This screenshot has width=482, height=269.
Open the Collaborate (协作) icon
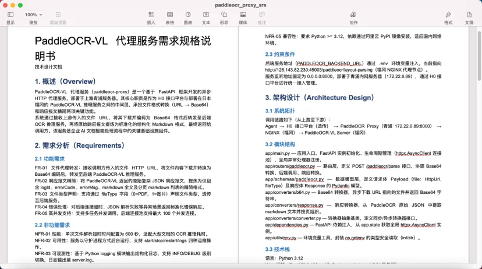tap(353, 15)
